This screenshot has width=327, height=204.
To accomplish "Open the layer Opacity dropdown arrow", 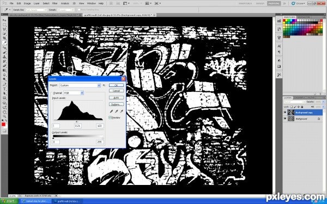I will 324,102.
